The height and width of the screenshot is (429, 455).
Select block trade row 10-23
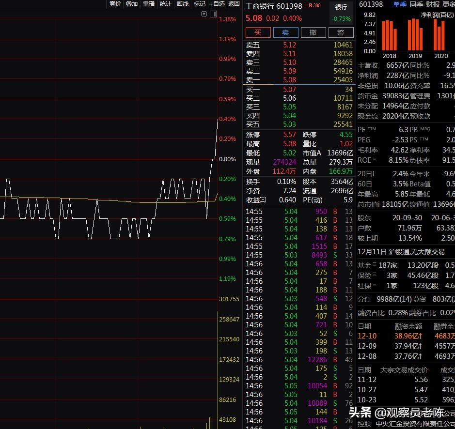click(x=406, y=399)
